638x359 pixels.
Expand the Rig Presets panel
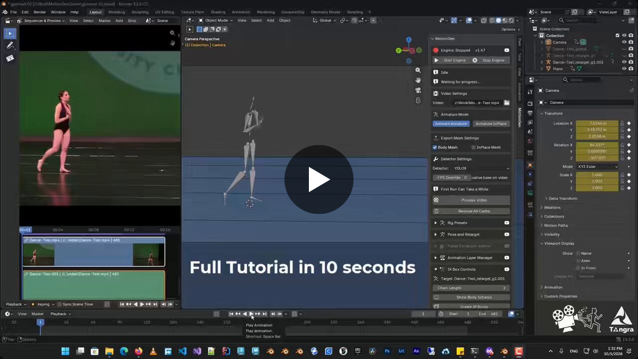(x=436, y=223)
